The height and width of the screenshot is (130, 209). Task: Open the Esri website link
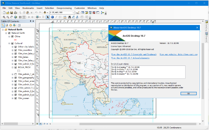tap(179, 54)
